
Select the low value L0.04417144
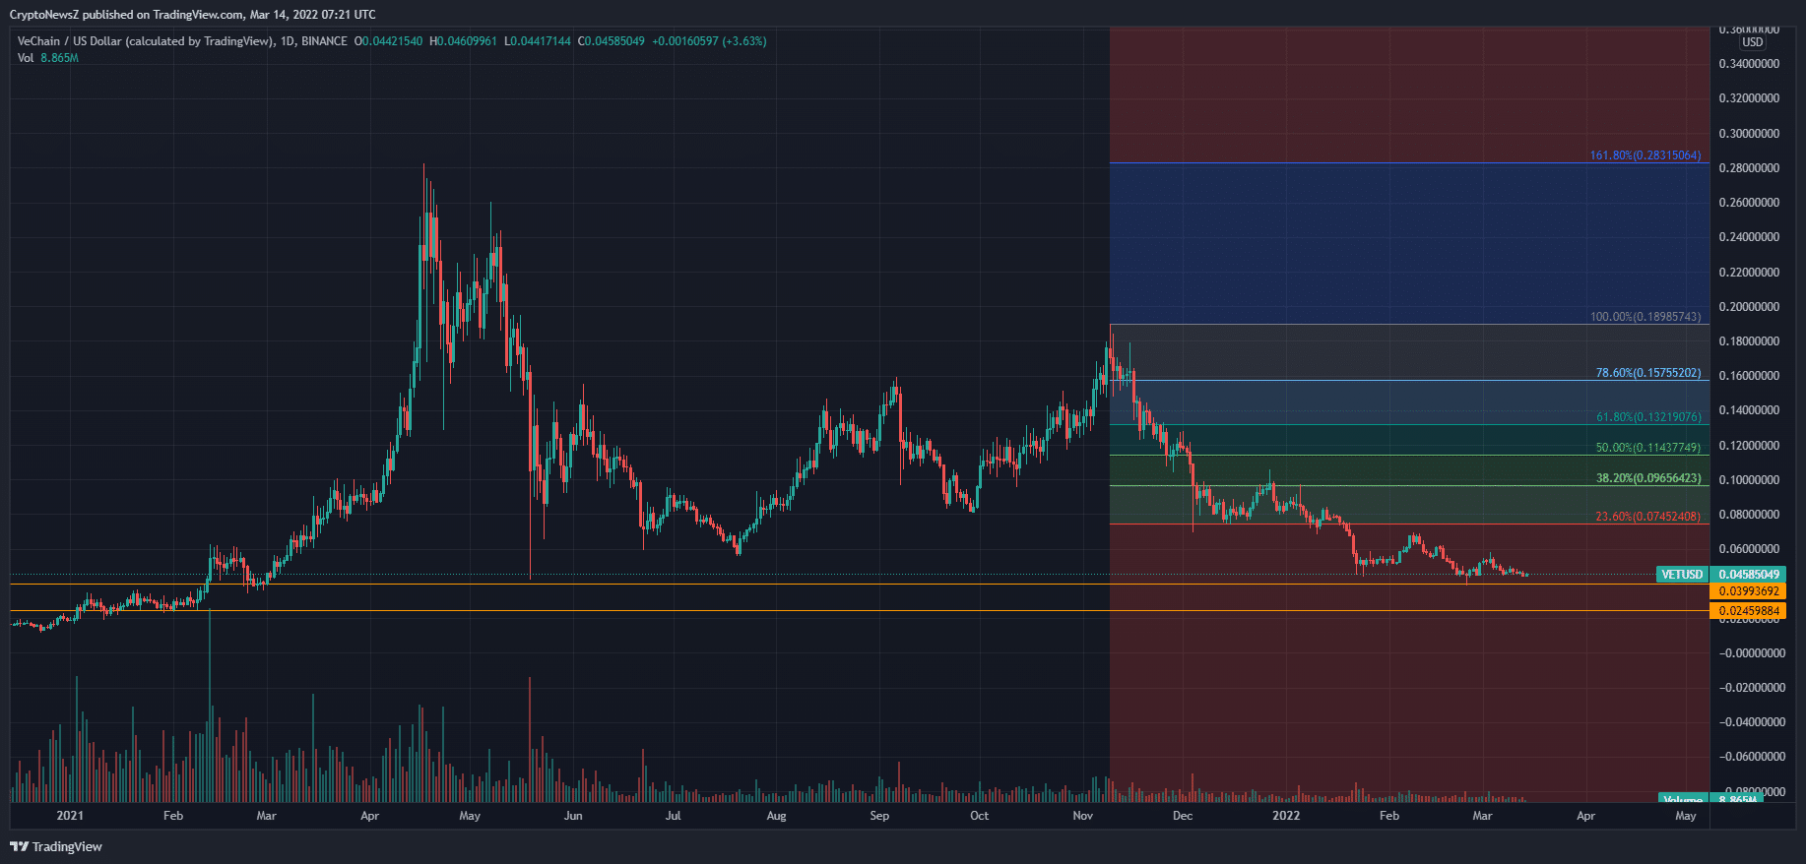pyautogui.click(x=538, y=41)
